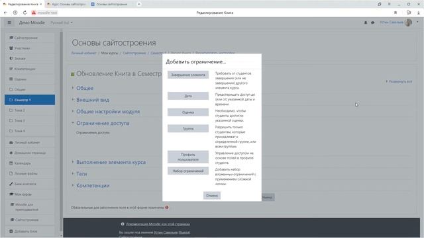
Task: Pick the 'Группа' restriction button
Action: tap(188, 128)
